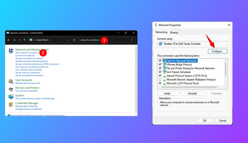Open recent locations chevron in Control Panel

point(20,40)
